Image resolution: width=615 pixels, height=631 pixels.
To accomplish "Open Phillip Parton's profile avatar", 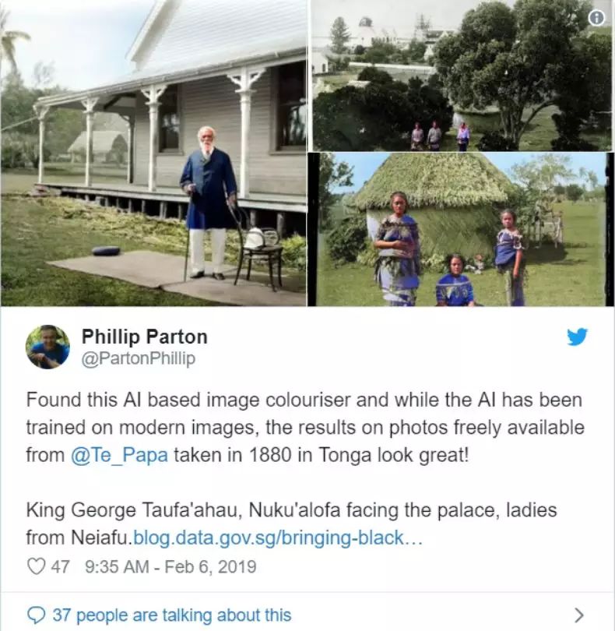I will (47, 347).
